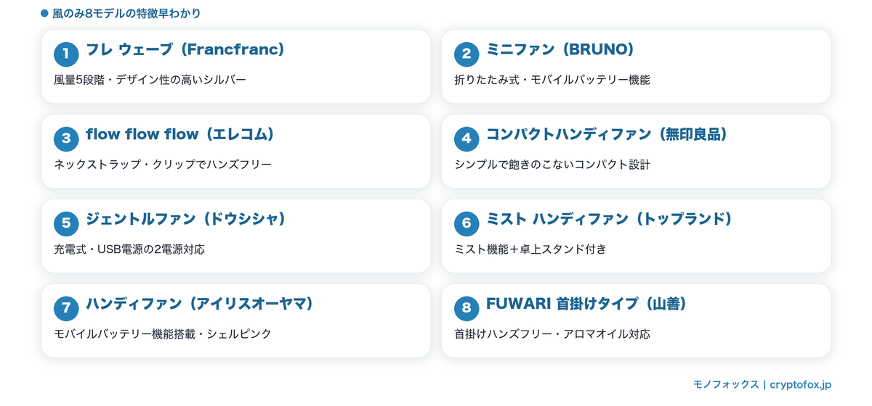
Task: Click the number 2 circle badge
Action: (x=467, y=54)
